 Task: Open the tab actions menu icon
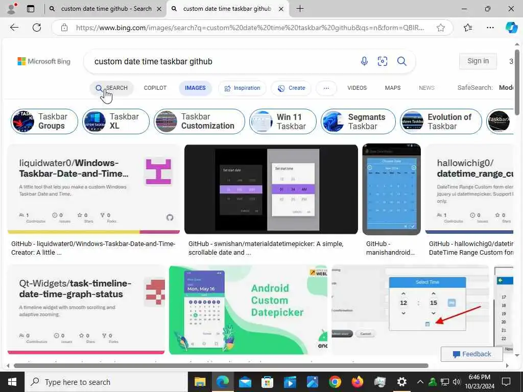[x=31, y=9]
